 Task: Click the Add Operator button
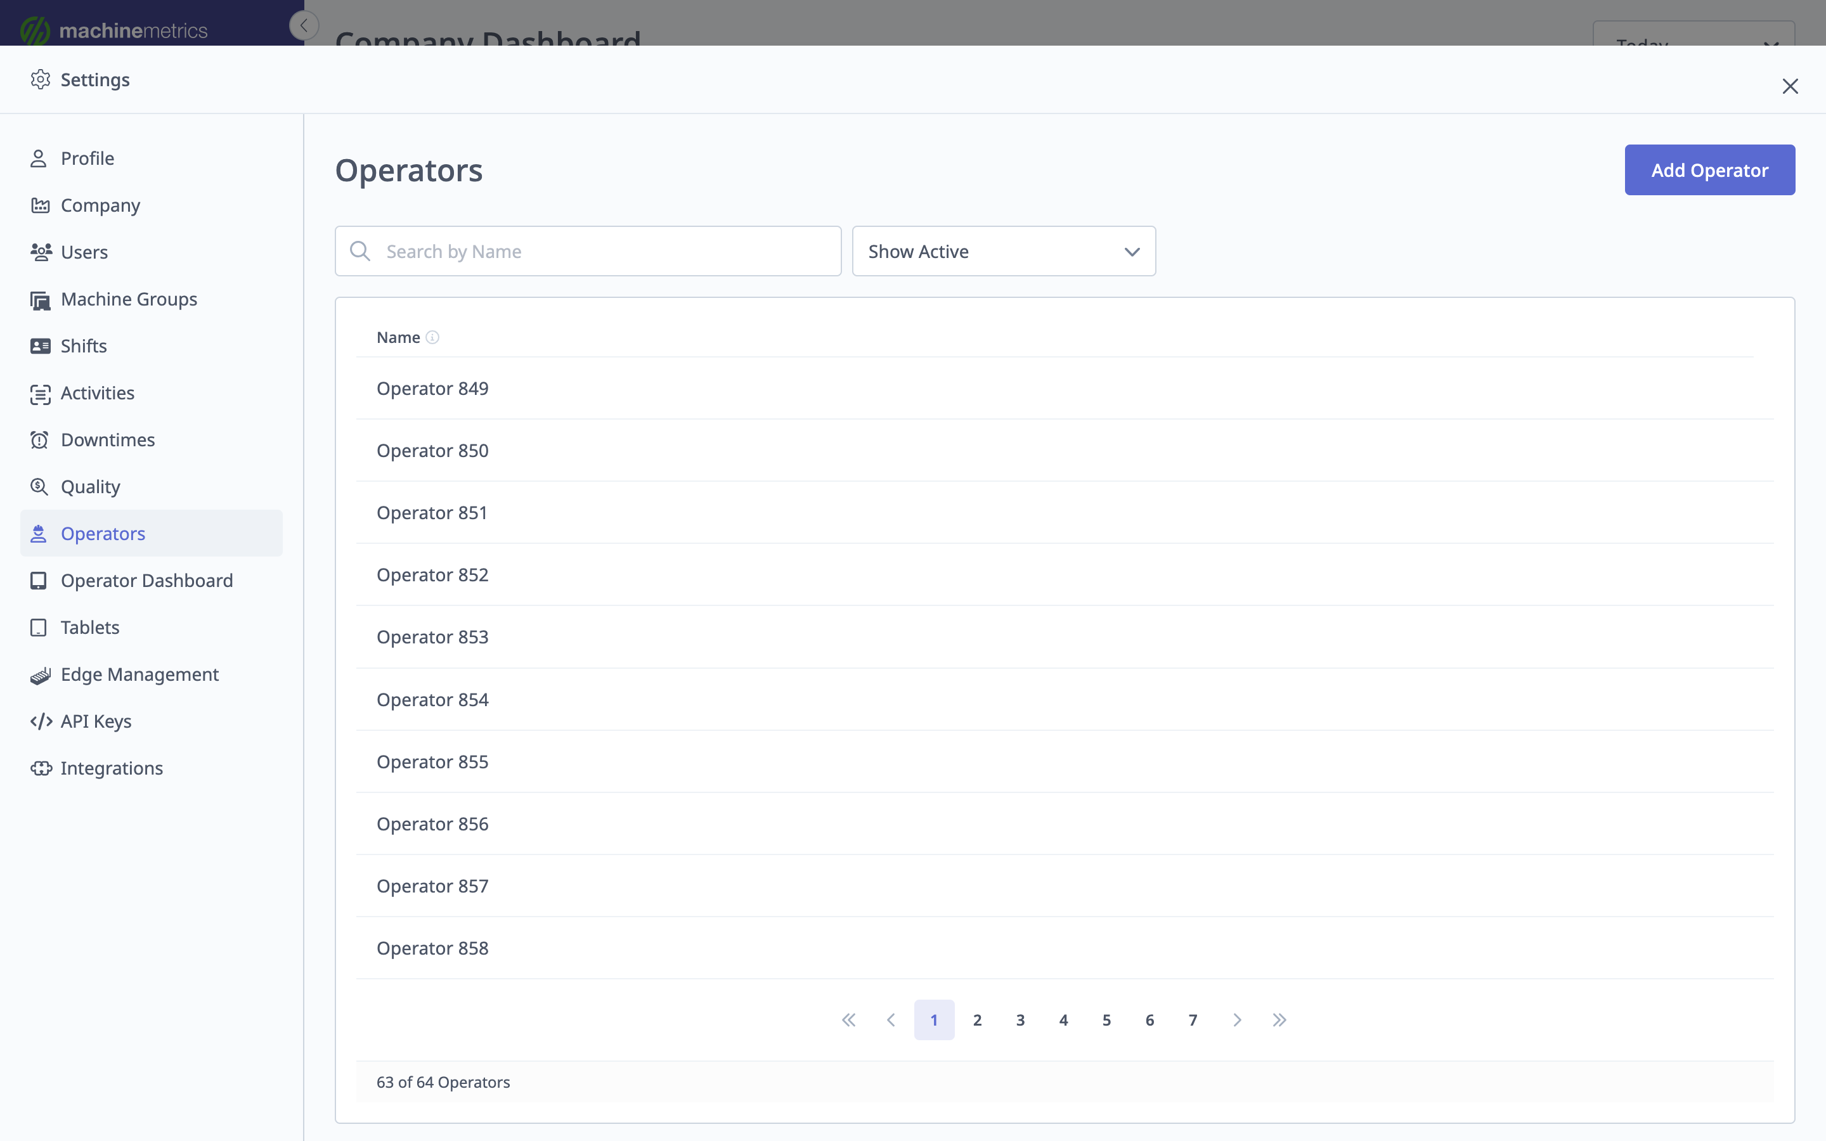click(1710, 170)
